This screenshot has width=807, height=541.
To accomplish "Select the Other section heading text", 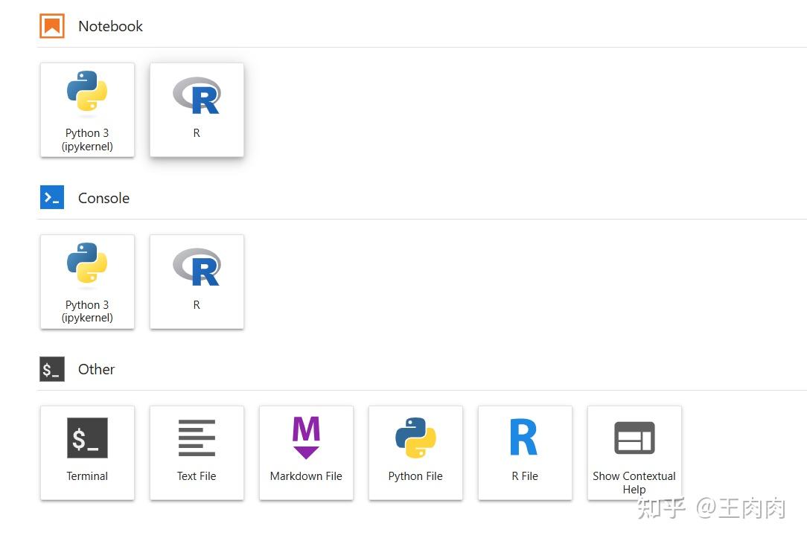I will pos(96,369).
